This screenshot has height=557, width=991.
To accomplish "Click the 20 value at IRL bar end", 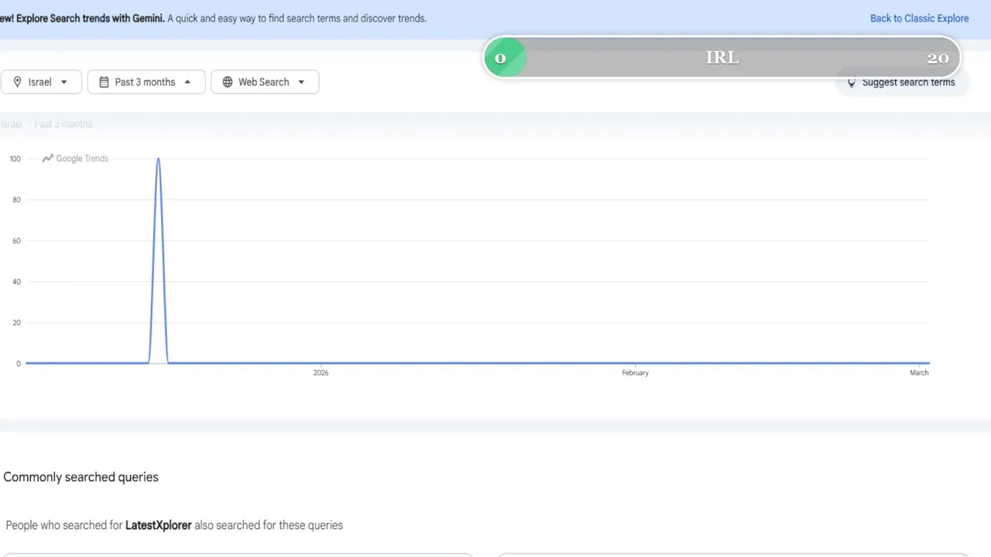I will [x=938, y=58].
